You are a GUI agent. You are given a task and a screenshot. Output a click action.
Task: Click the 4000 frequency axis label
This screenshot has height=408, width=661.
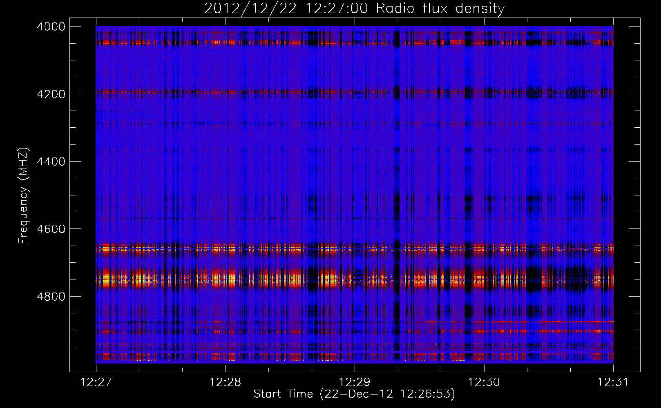(x=51, y=27)
